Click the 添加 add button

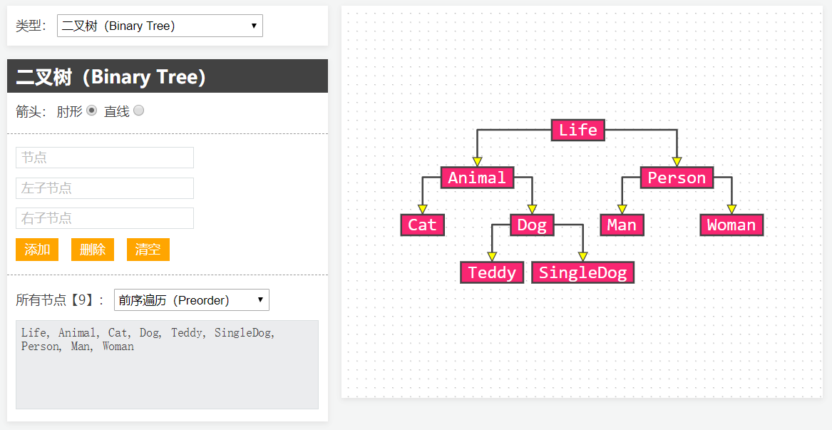tap(37, 250)
